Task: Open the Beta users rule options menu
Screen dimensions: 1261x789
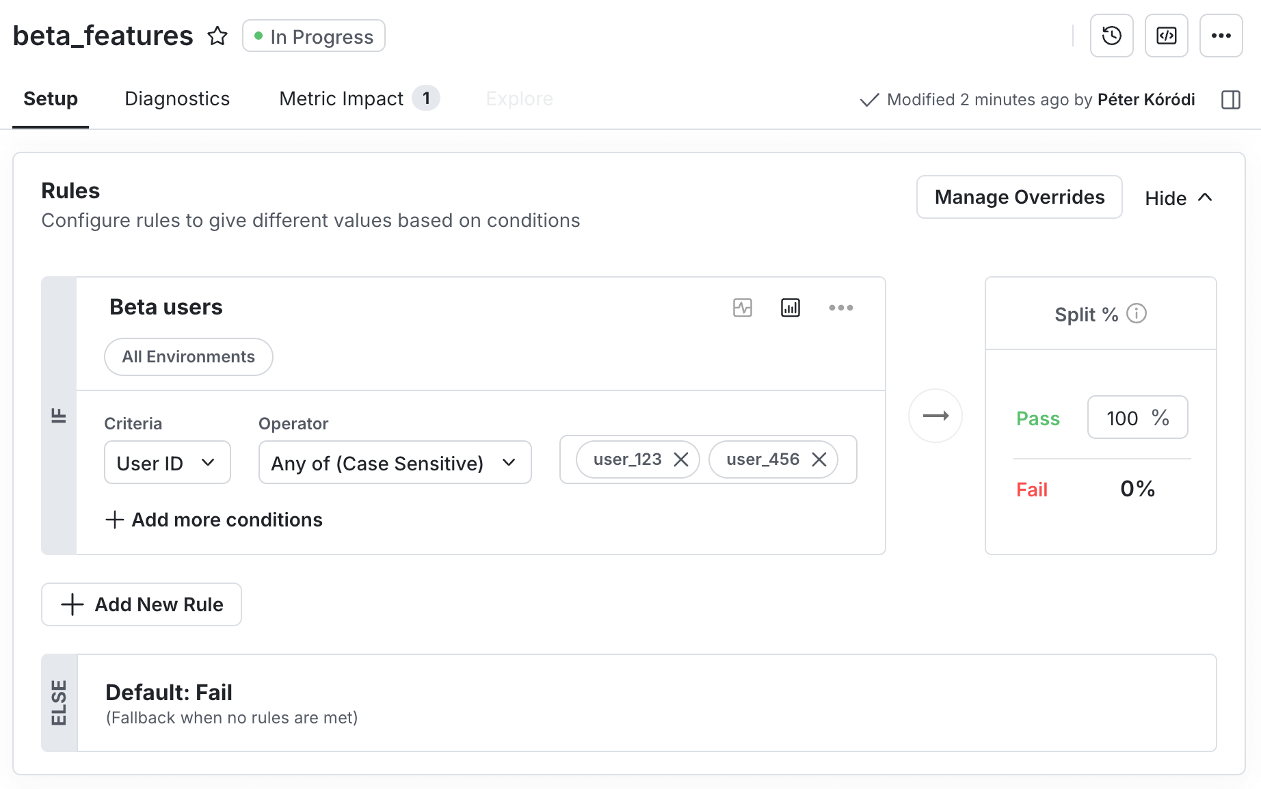Action: click(x=841, y=308)
